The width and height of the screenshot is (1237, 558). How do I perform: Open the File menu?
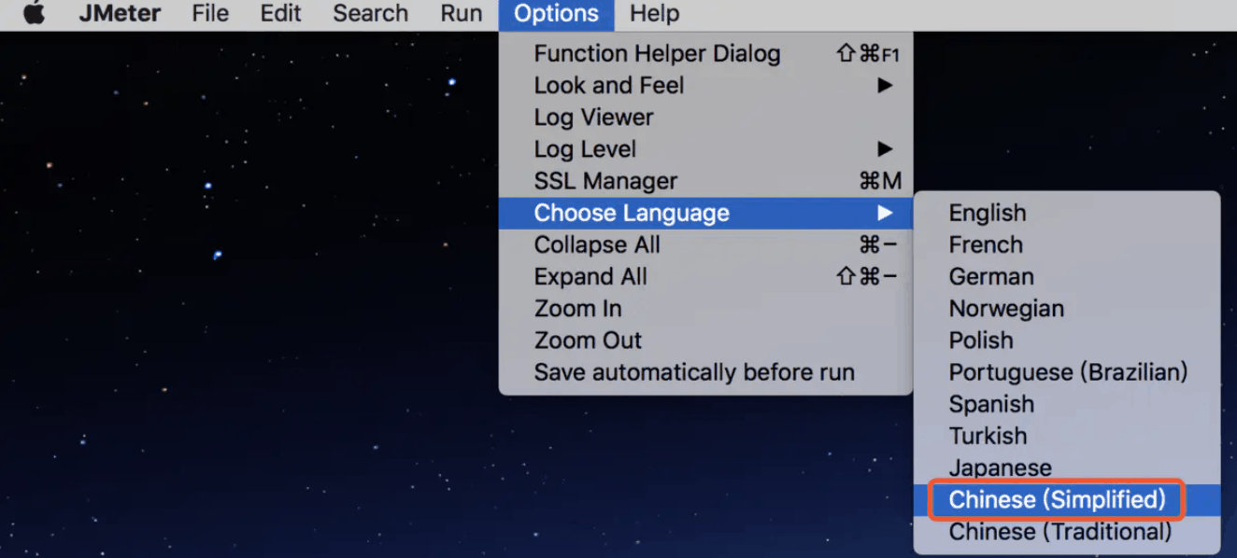click(210, 14)
